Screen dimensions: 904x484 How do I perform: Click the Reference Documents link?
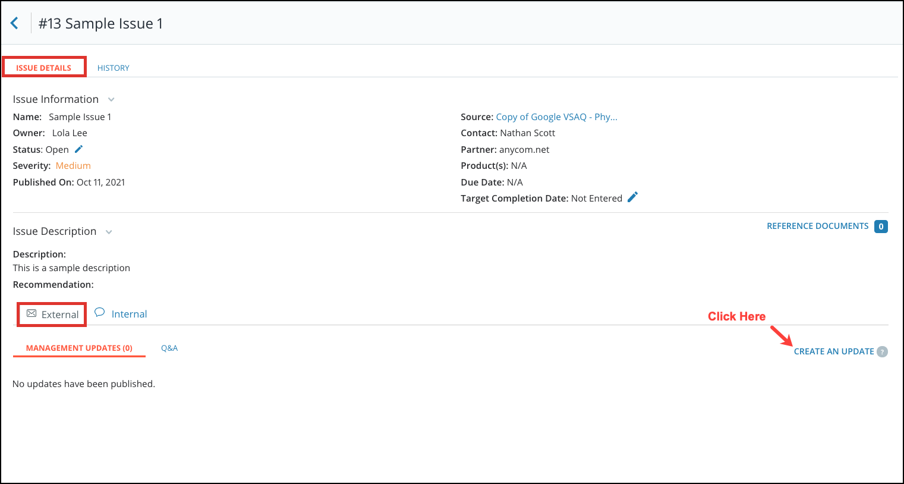pyautogui.click(x=818, y=226)
